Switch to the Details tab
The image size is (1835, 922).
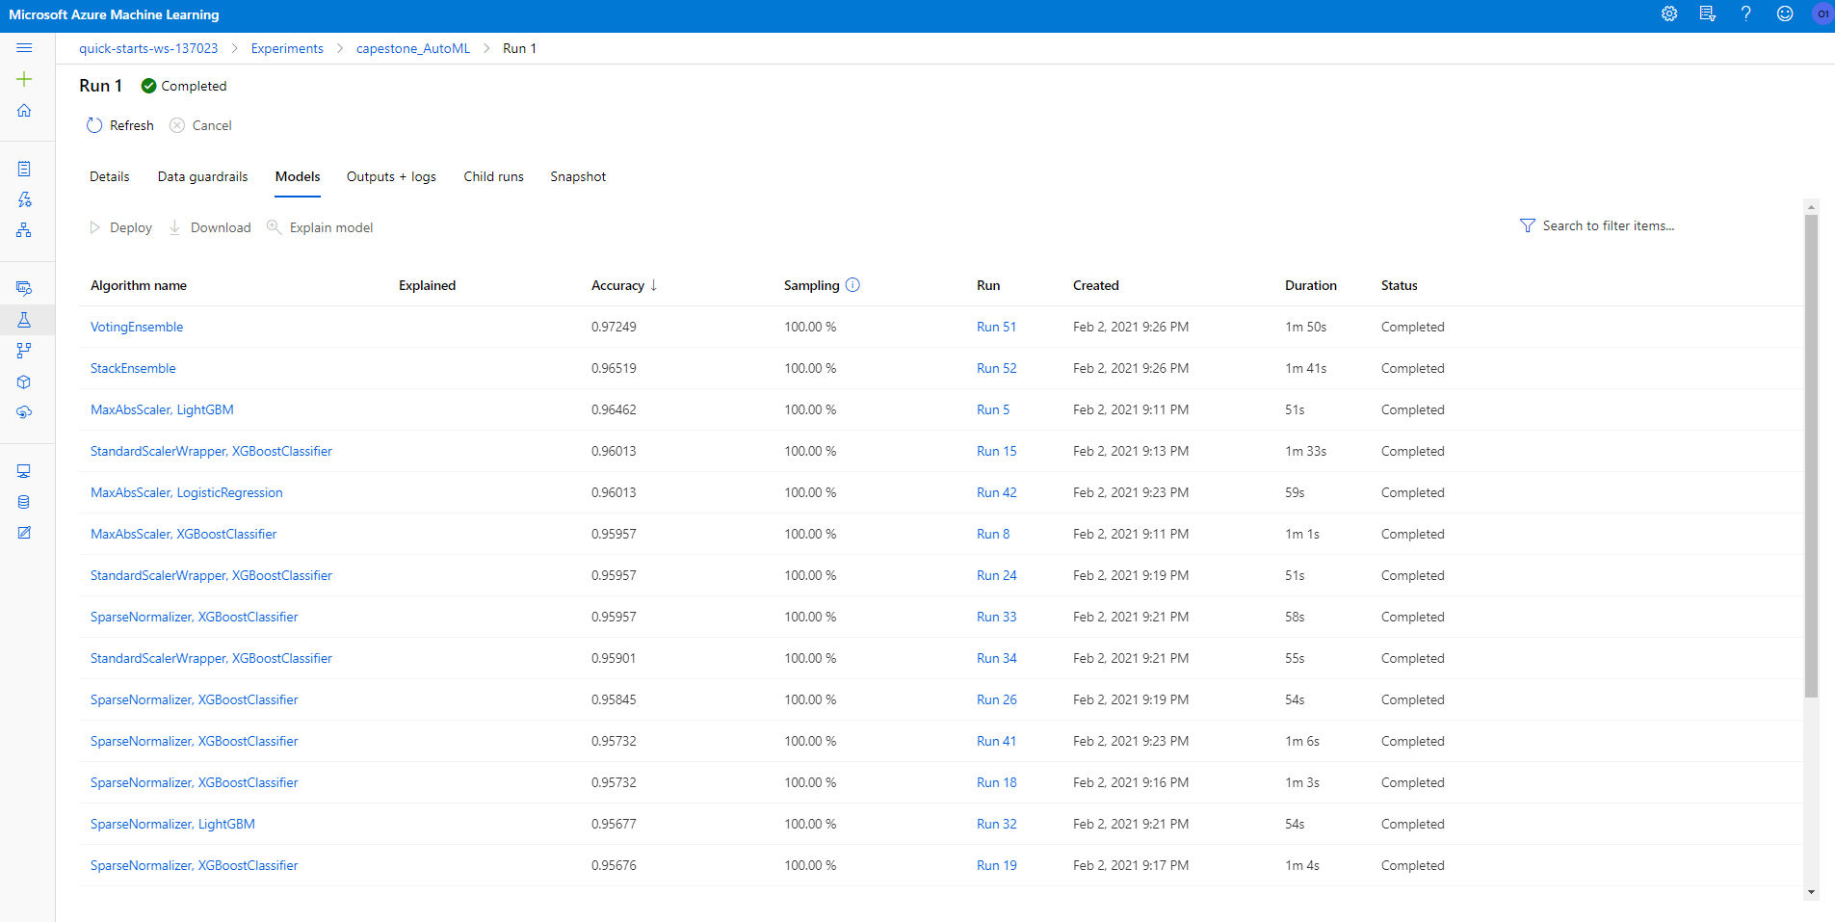[110, 176]
